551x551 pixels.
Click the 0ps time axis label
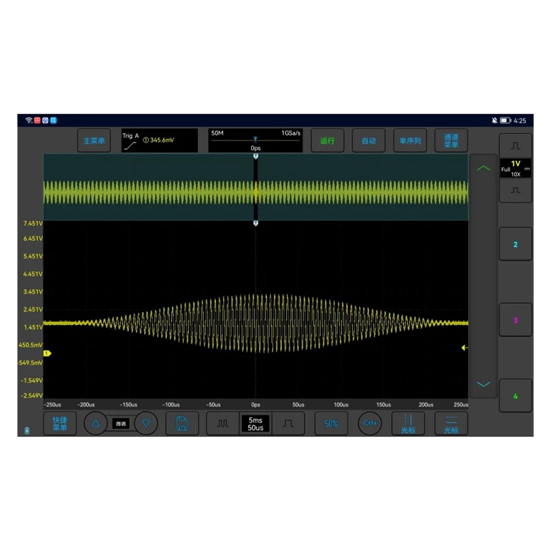tap(256, 405)
